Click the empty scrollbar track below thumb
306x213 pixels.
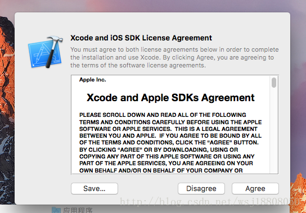click(x=274, y=131)
